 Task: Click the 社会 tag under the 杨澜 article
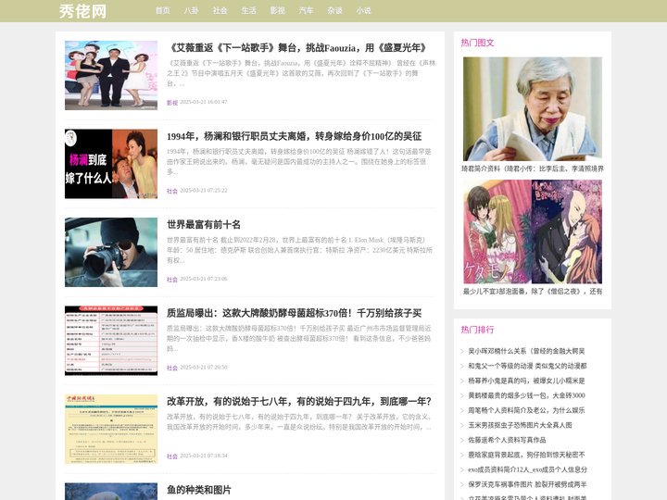[x=172, y=191]
